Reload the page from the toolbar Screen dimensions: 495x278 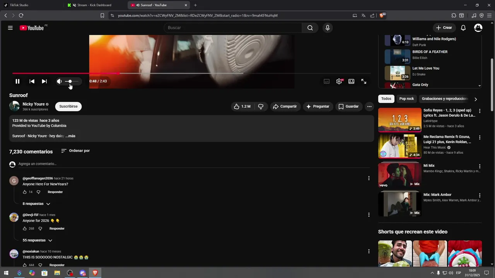click(x=21, y=15)
